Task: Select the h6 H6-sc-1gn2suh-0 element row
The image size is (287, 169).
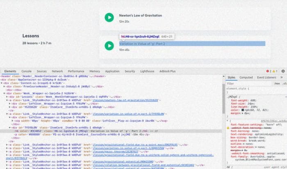Action: [x=111, y=131]
